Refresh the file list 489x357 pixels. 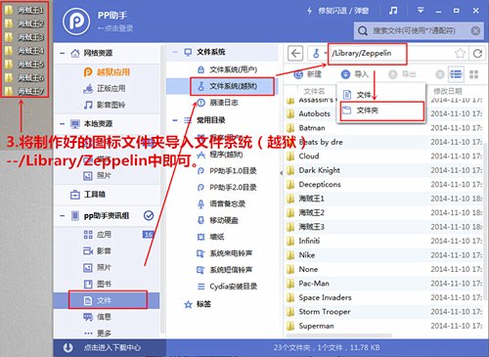pyautogui.click(x=477, y=53)
